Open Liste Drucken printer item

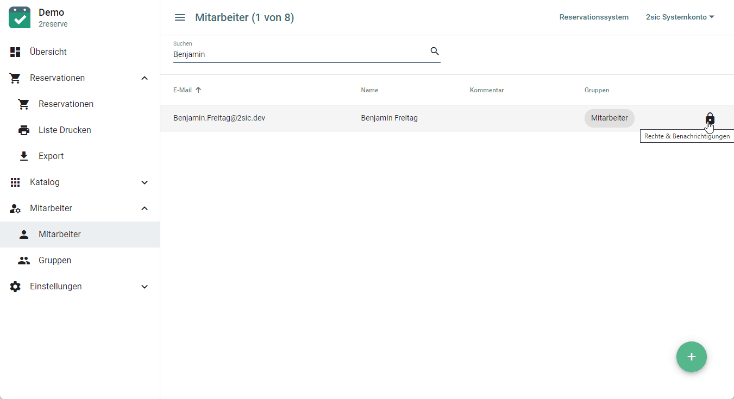(65, 130)
